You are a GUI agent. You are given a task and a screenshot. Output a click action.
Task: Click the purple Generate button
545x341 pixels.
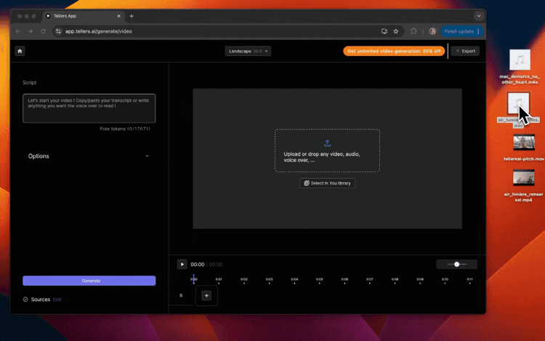(x=89, y=281)
